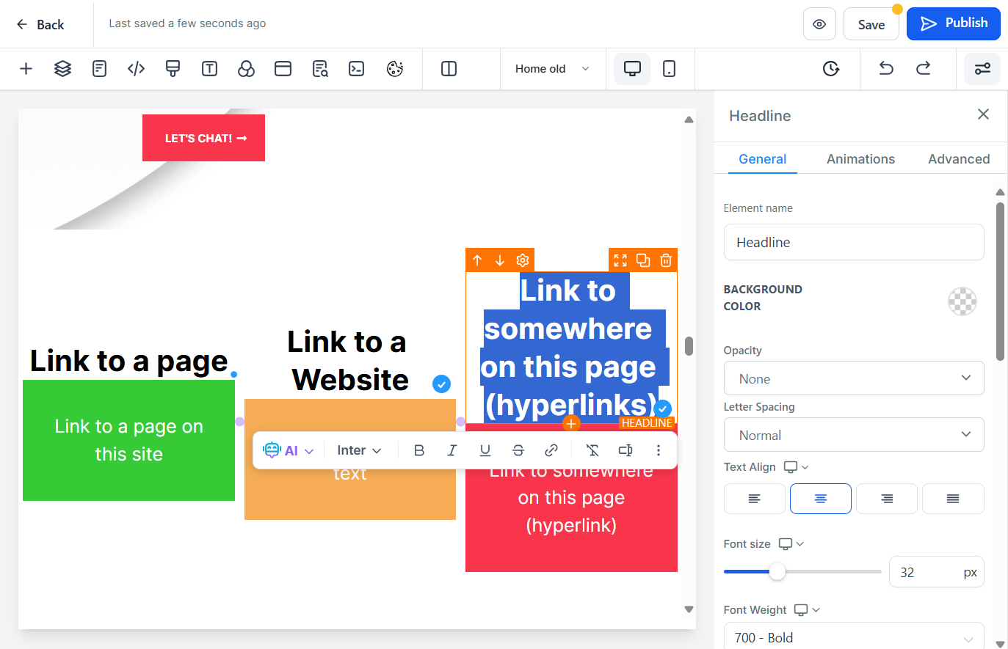The width and height of the screenshot is (1008, 649).
Task: Switch to the Animations tab
Action: click(x=860, y=159)
